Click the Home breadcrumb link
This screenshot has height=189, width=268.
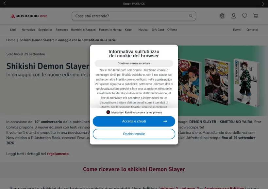(x=11, y=40)
